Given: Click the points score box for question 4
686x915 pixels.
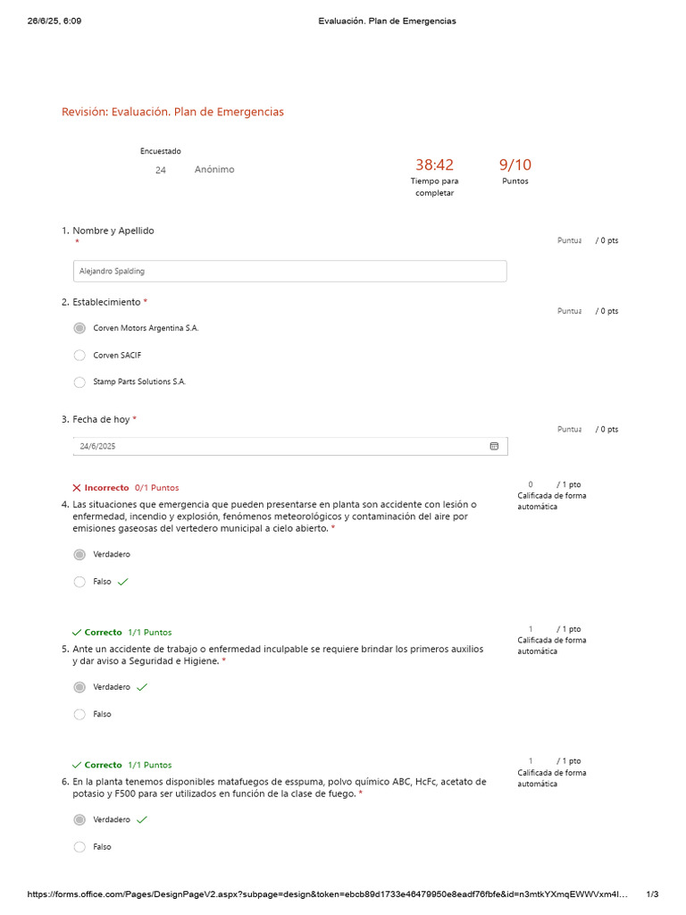Looking at the screenshot, I should pyautogui.click(x=531, y=484).
